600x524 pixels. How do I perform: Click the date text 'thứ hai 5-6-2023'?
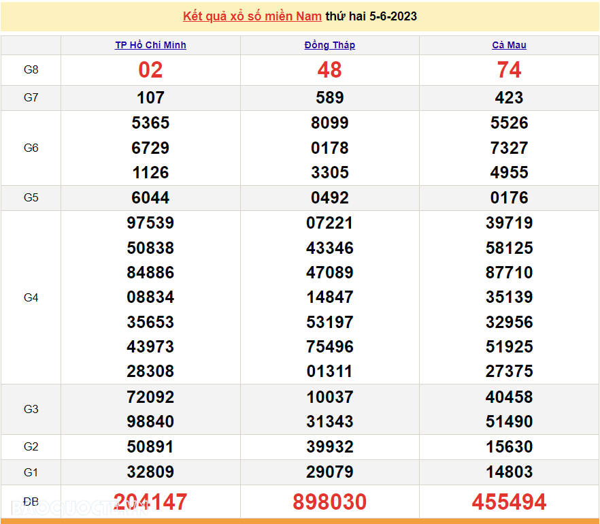[x=371, y=16]
